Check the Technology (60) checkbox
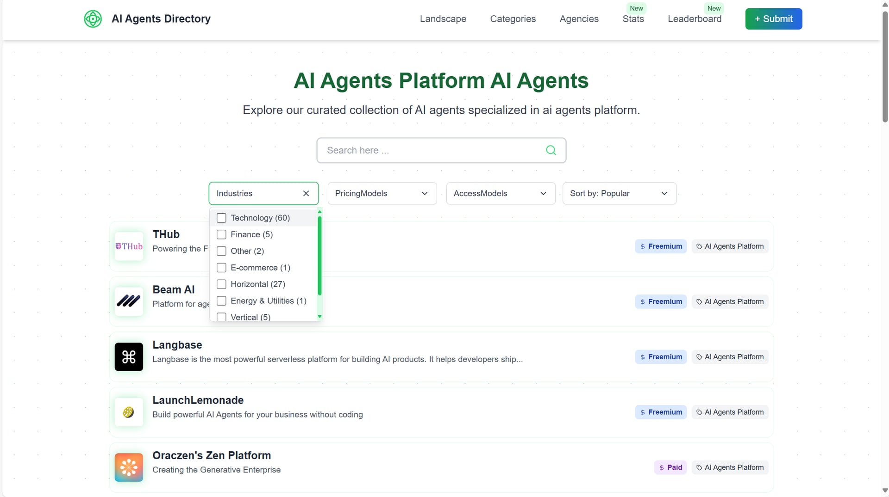Viewport: 889px width, 497px height. (x=221, y=218)
